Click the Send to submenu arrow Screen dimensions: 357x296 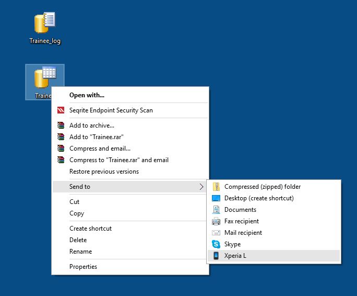point(201,187)
